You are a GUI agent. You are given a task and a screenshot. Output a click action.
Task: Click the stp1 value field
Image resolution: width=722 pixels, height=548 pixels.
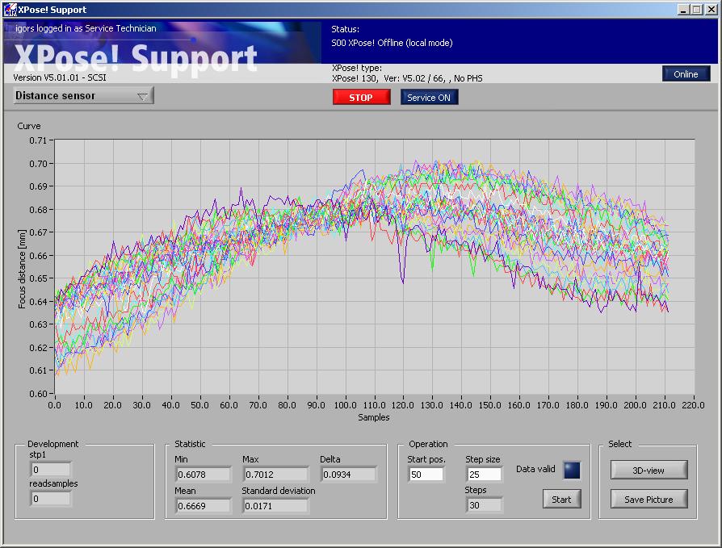pos(51,470)
